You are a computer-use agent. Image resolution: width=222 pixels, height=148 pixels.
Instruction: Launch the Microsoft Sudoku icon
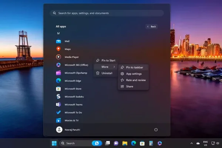pyautogui.click(x=58, y=97)
